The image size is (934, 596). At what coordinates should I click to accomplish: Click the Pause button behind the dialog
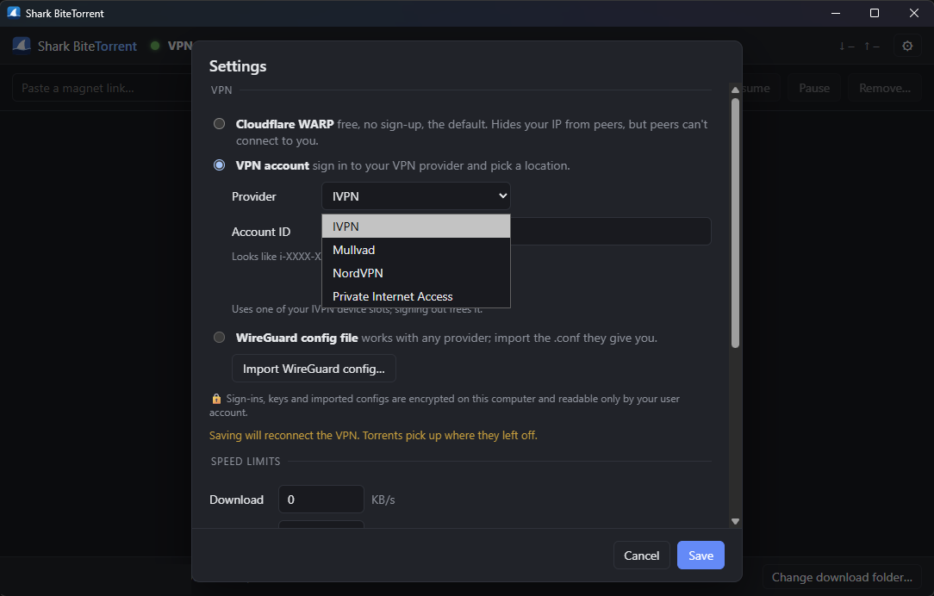pos(813,88)
